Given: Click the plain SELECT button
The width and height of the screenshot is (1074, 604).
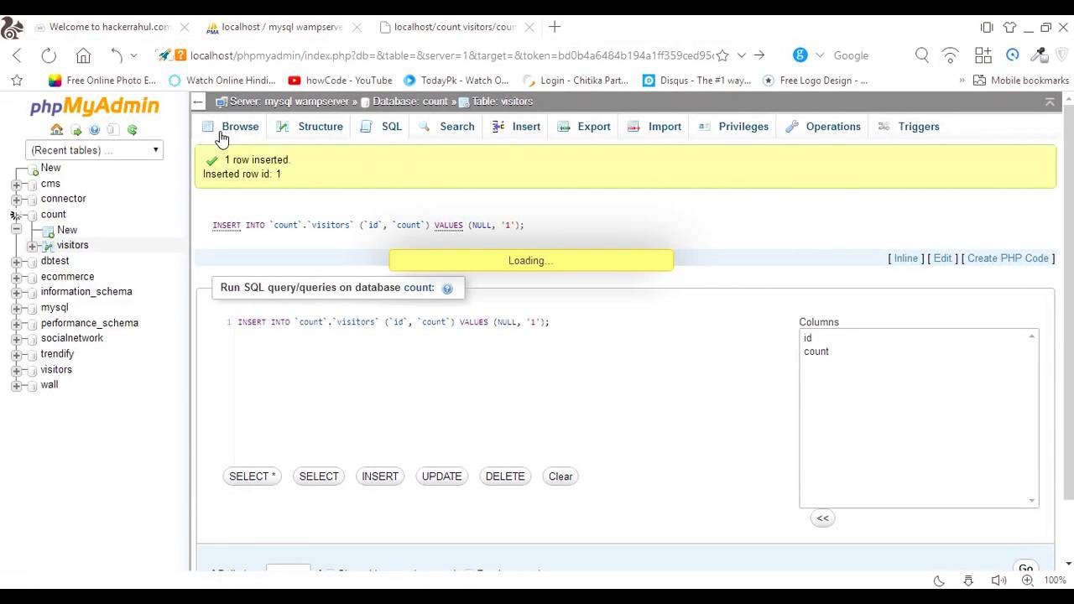Looking at the screenshot, I should pyautogui.click(x=319, y=476).
